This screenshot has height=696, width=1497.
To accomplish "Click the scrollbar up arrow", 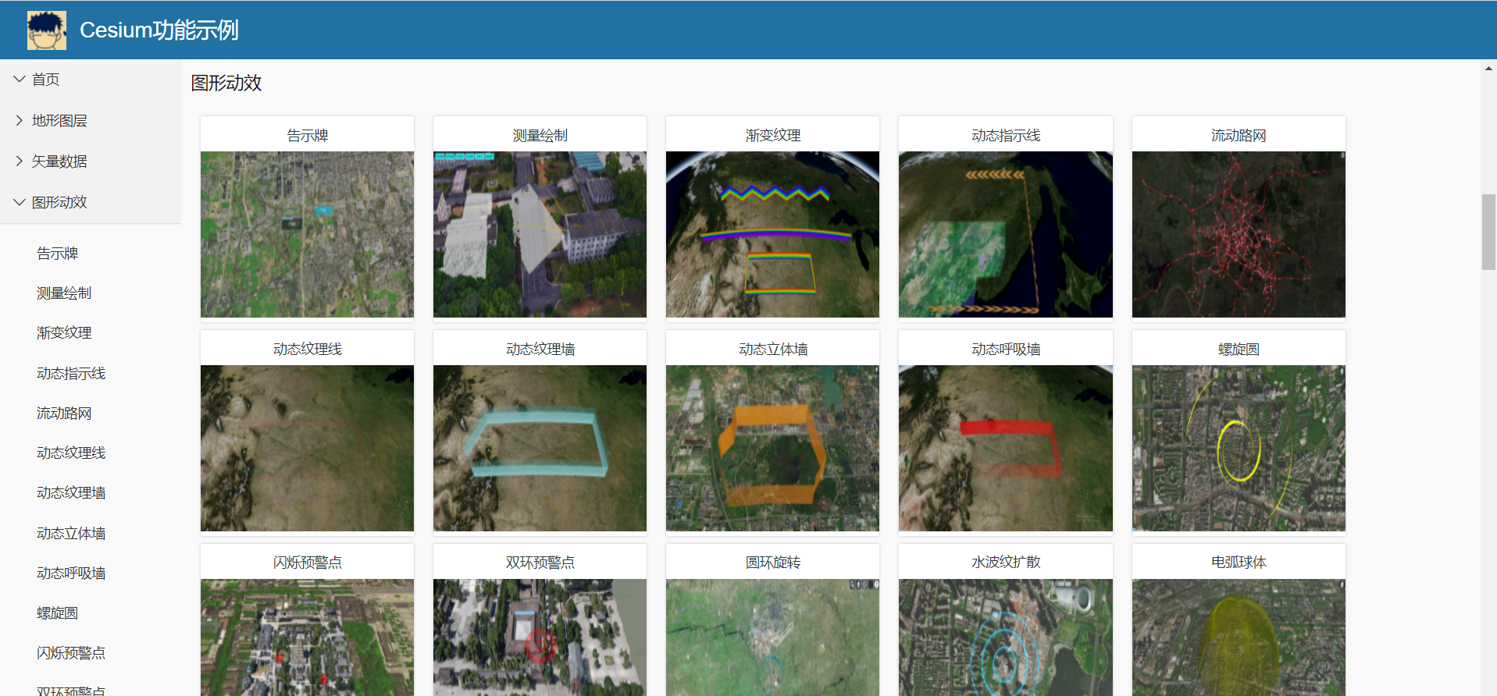I will [1488, 69].
